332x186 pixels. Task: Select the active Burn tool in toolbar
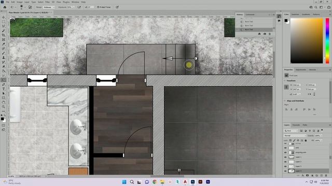point(4,80)
